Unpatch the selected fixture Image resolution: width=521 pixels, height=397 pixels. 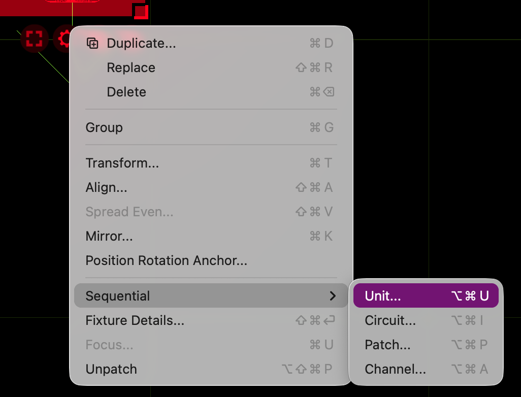click(x=111, y=369)
